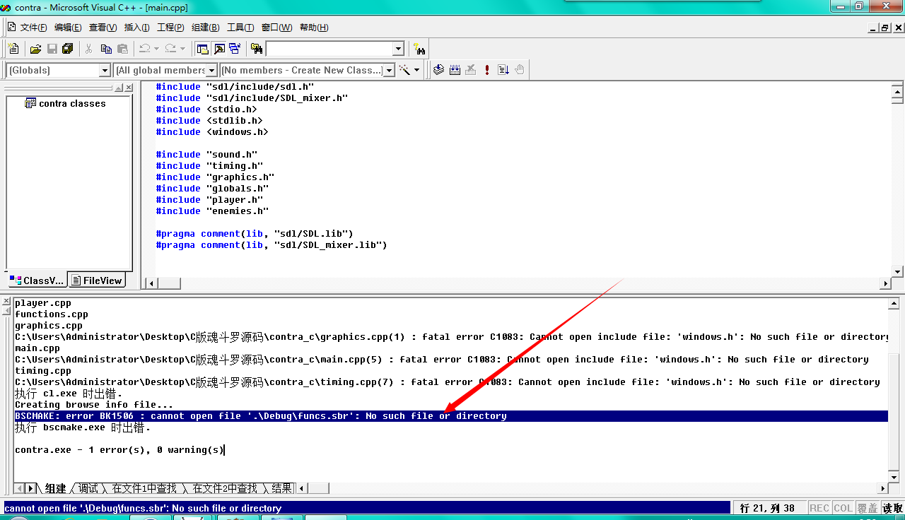
Task: Open the 文件(F) menu
Action: pyautogui.click(x=33, y=27)
